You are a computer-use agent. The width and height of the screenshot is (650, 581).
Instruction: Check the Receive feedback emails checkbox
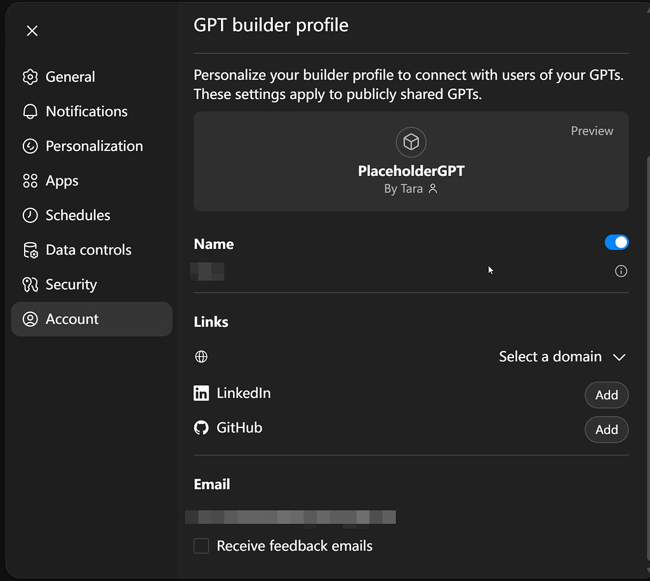[201, 545]
